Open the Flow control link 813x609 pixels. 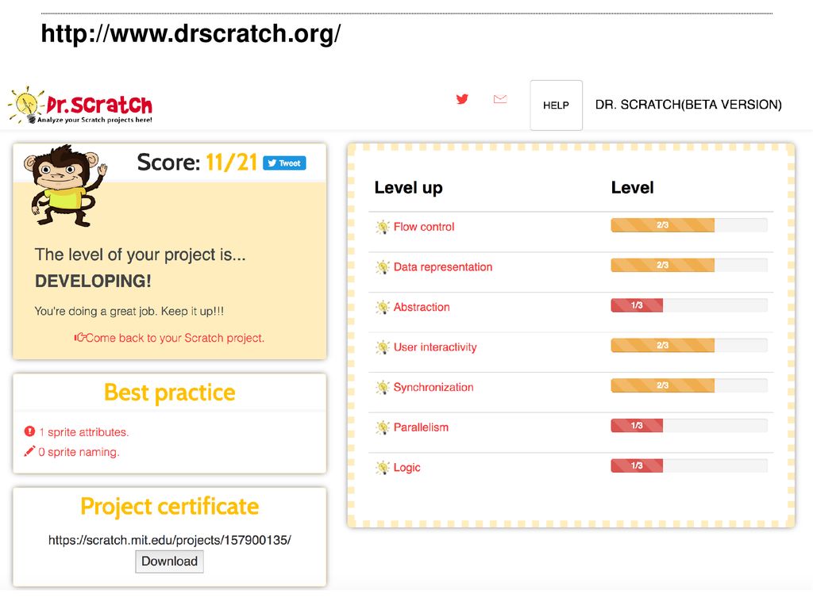(424, 227)
